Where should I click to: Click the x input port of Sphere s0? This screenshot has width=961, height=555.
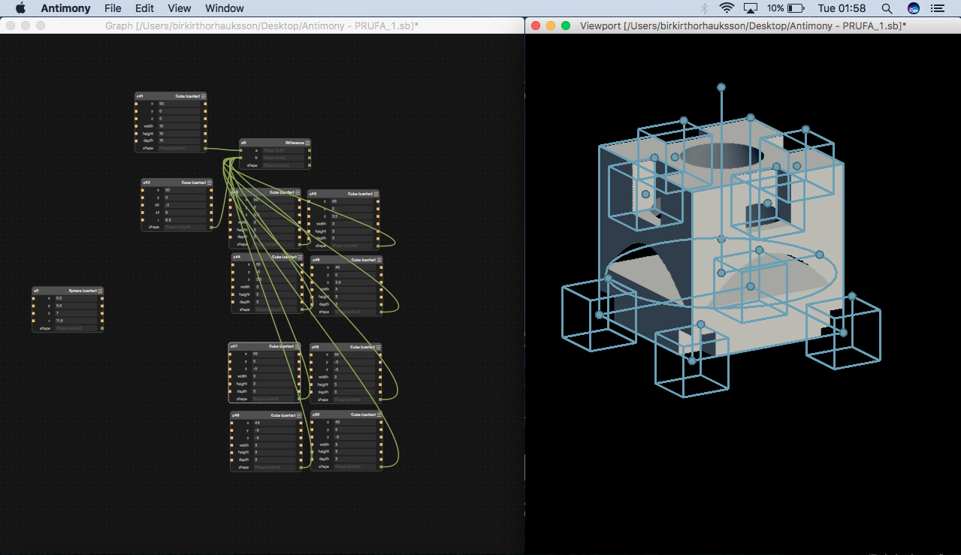point(34,298)
